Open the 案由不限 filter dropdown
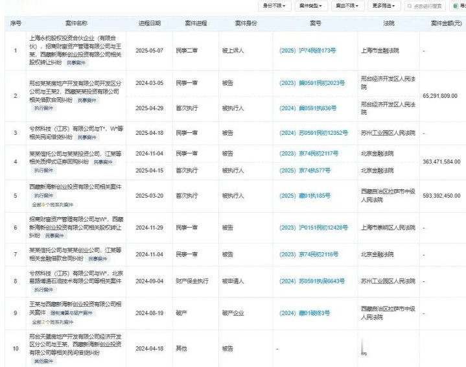 point(347,6)
